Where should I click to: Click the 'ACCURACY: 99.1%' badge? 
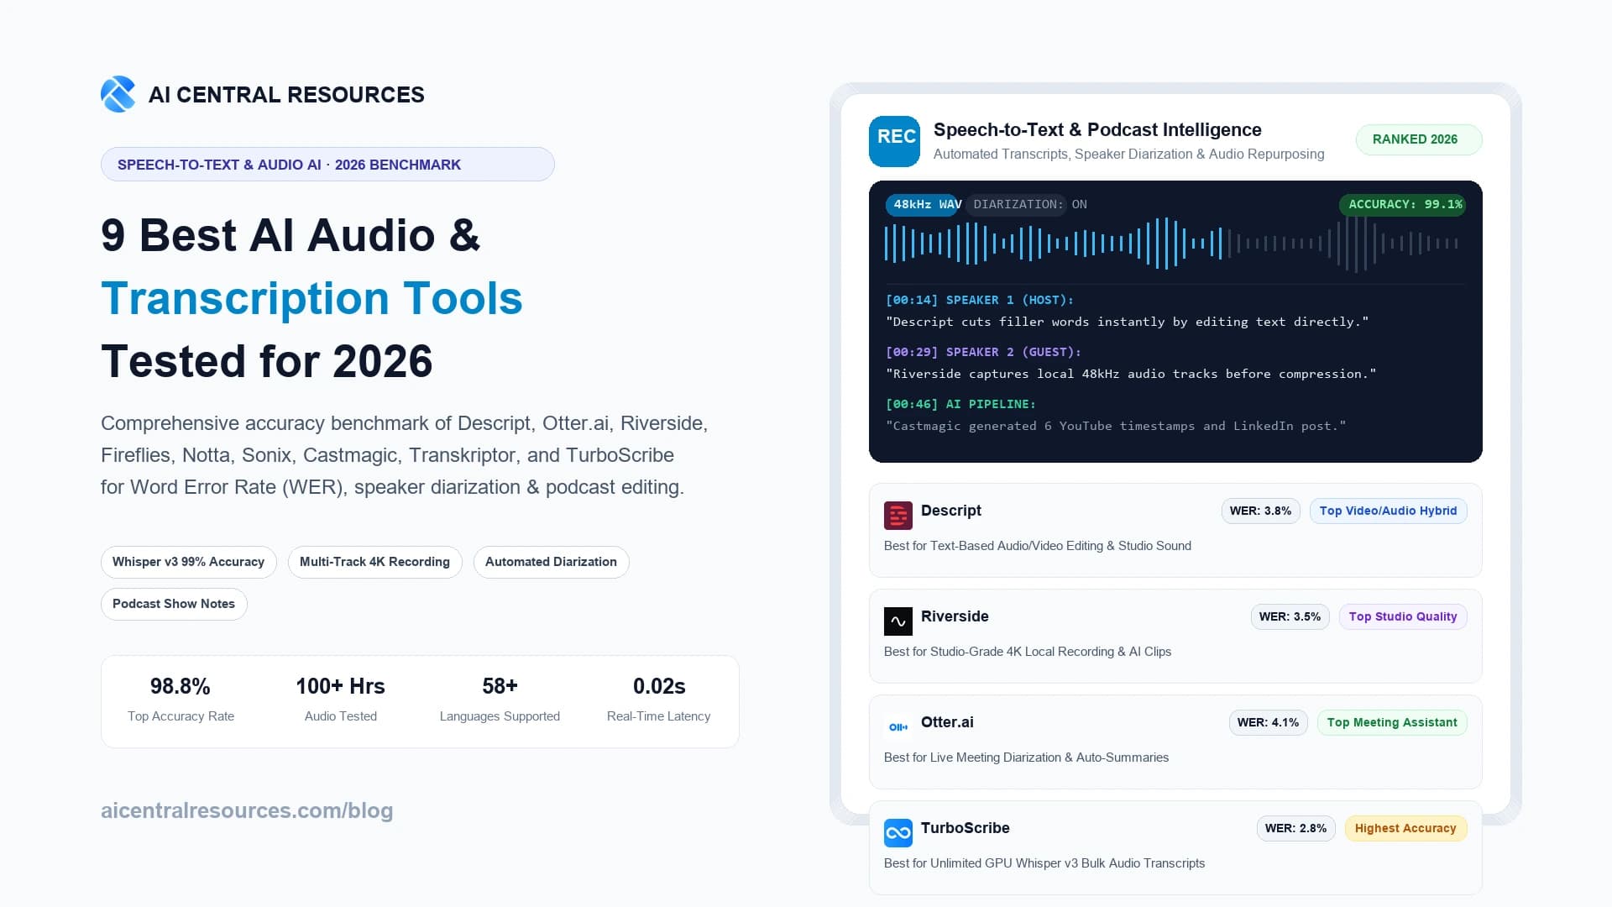click(x=1402, y=204)
